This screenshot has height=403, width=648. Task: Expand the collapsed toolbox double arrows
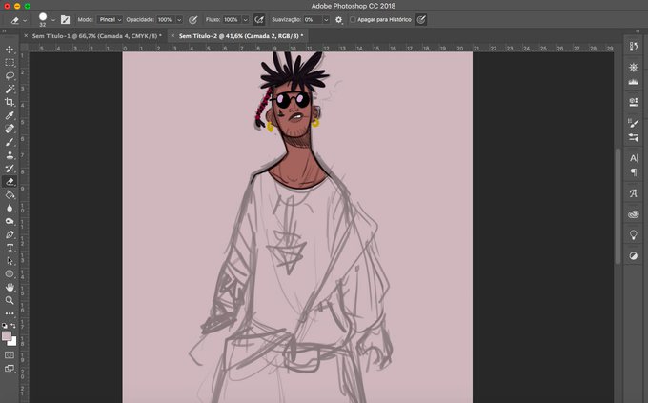[4, 31]
